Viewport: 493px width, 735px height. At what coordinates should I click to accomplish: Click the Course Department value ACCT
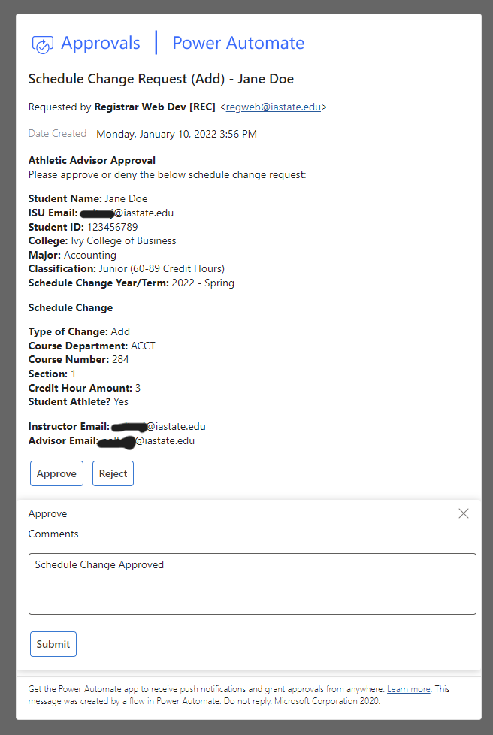coord(143,346)
